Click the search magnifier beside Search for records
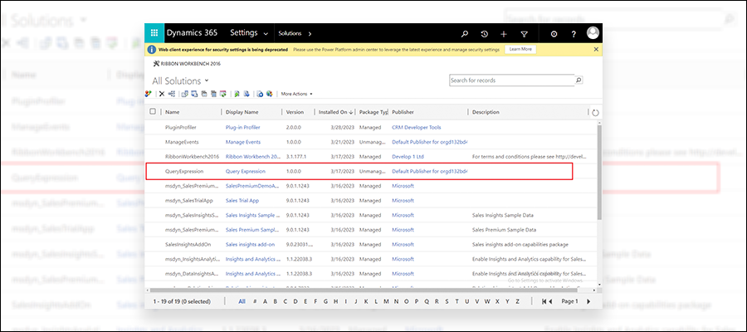The image size is (747, 332). 579,81
